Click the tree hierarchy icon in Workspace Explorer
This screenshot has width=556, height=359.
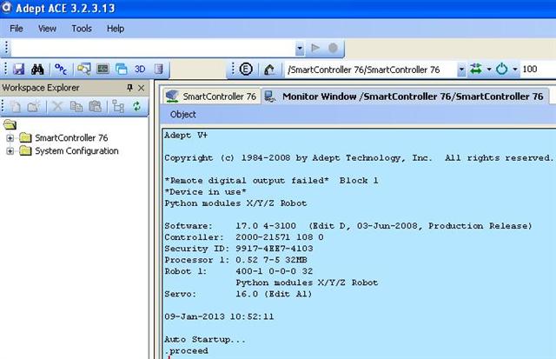click(118, 106)
